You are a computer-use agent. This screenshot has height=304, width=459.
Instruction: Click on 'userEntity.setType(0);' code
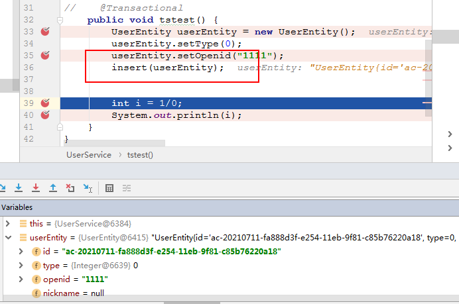[176, 44]
